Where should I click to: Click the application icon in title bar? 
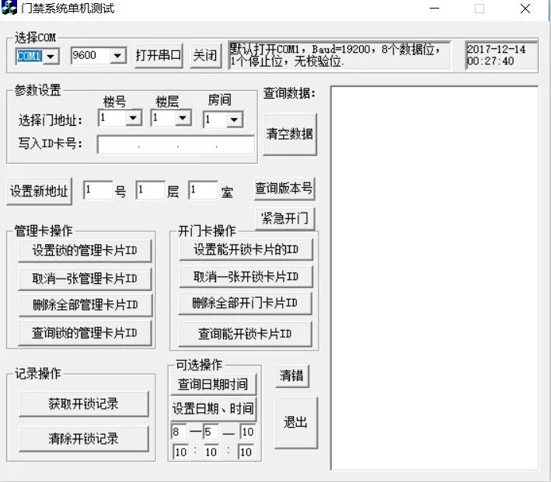tap(9, 7)
